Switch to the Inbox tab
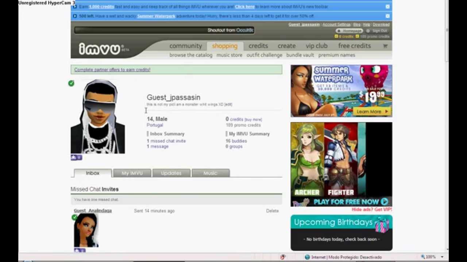The image size is (467, 262). pyautogui.click(x=93, y=173)
